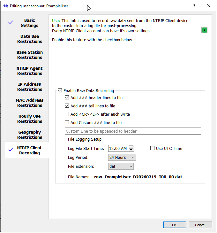Uncheck Add ### header lines to file
Screen dimensions: 217x233
click(67, 98)
